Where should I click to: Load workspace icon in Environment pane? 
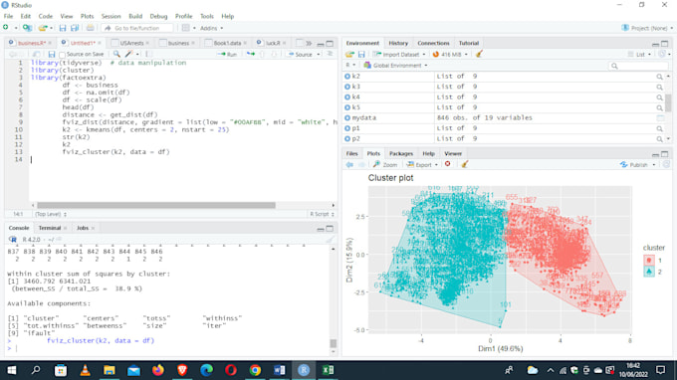click(x=349, y=55)
